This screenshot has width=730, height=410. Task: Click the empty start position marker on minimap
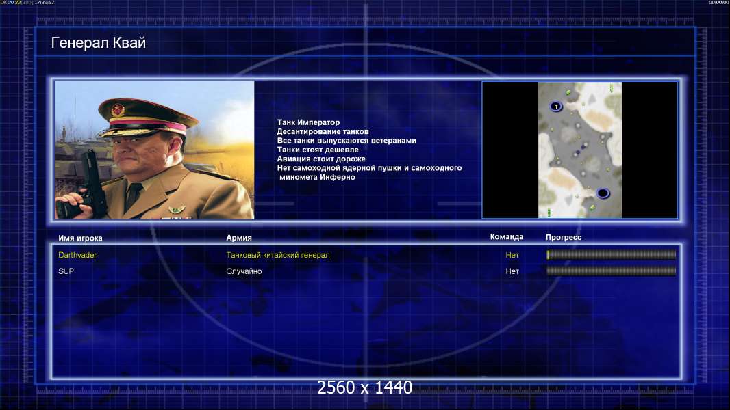click(x=603, y=193)
